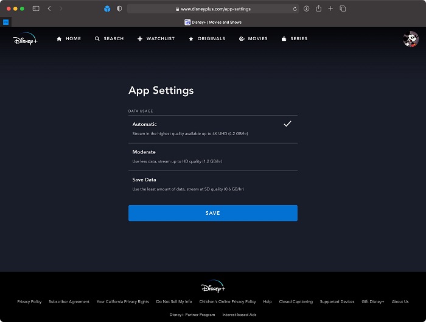Viewport: 426px width, 322px height.
Task: Open the Mickey Mouse profile avatar
Action: click(x=411, y=39)
